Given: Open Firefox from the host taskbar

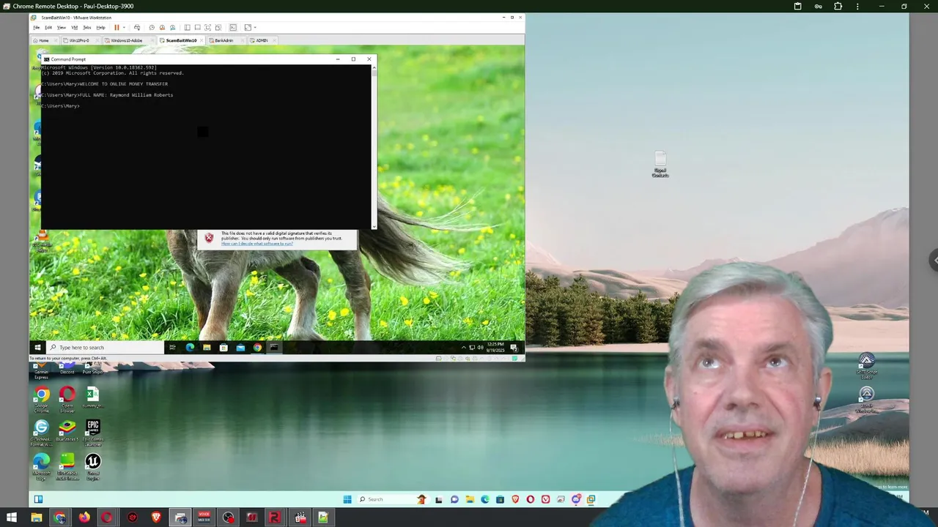Looking at the screenshot, I should click(x=84, y=517).
